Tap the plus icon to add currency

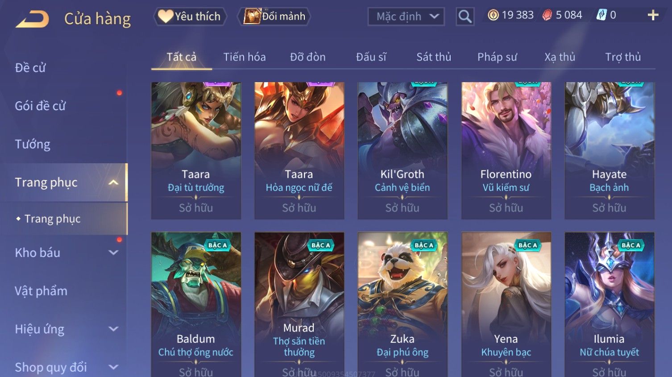653,16
